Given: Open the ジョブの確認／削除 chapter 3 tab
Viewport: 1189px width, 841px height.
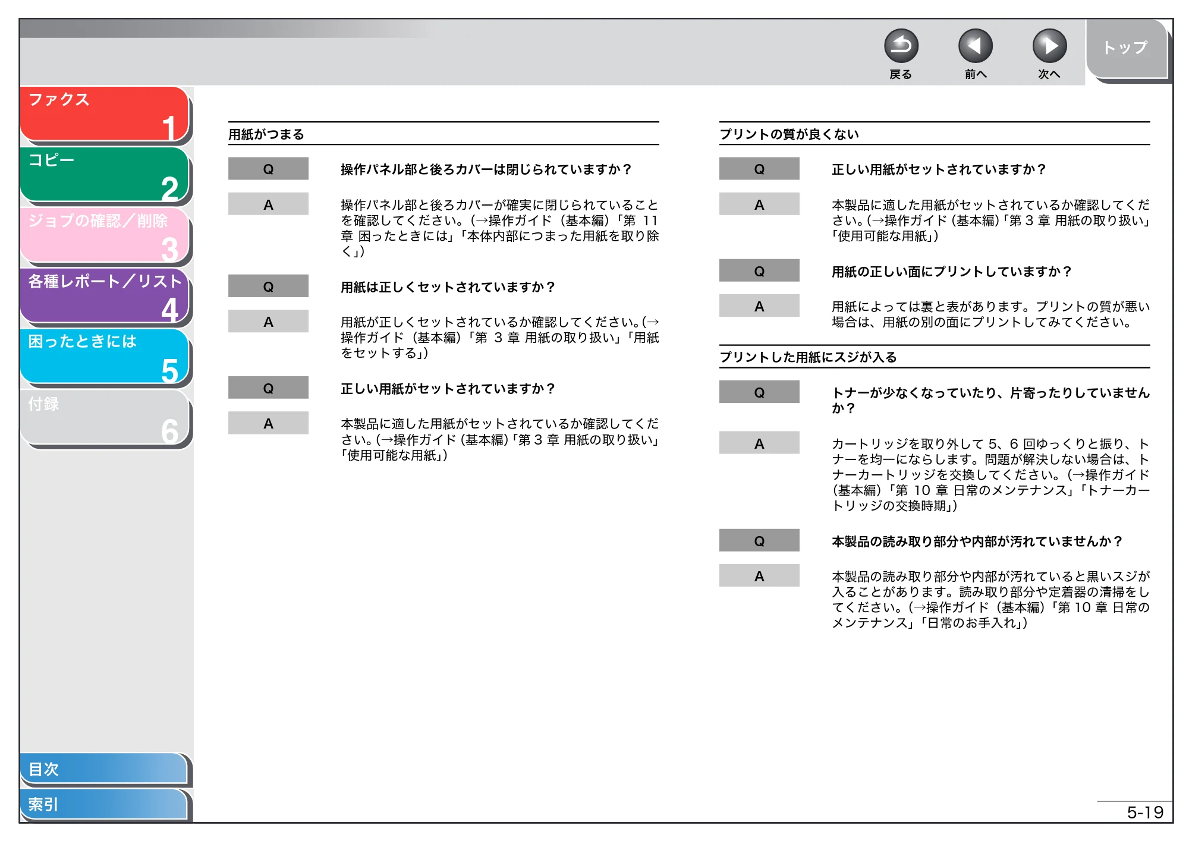Looking at the screenshot, I should click(104, 235).
